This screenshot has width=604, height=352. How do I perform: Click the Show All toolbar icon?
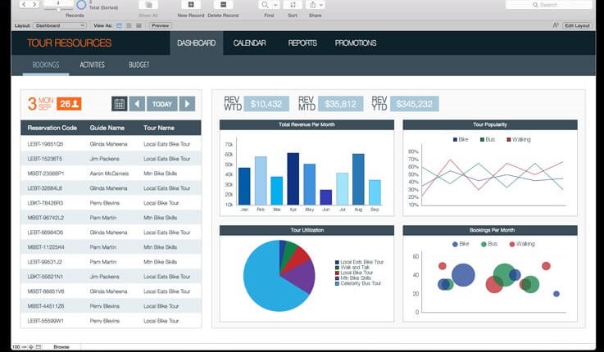tap(148, 5)
